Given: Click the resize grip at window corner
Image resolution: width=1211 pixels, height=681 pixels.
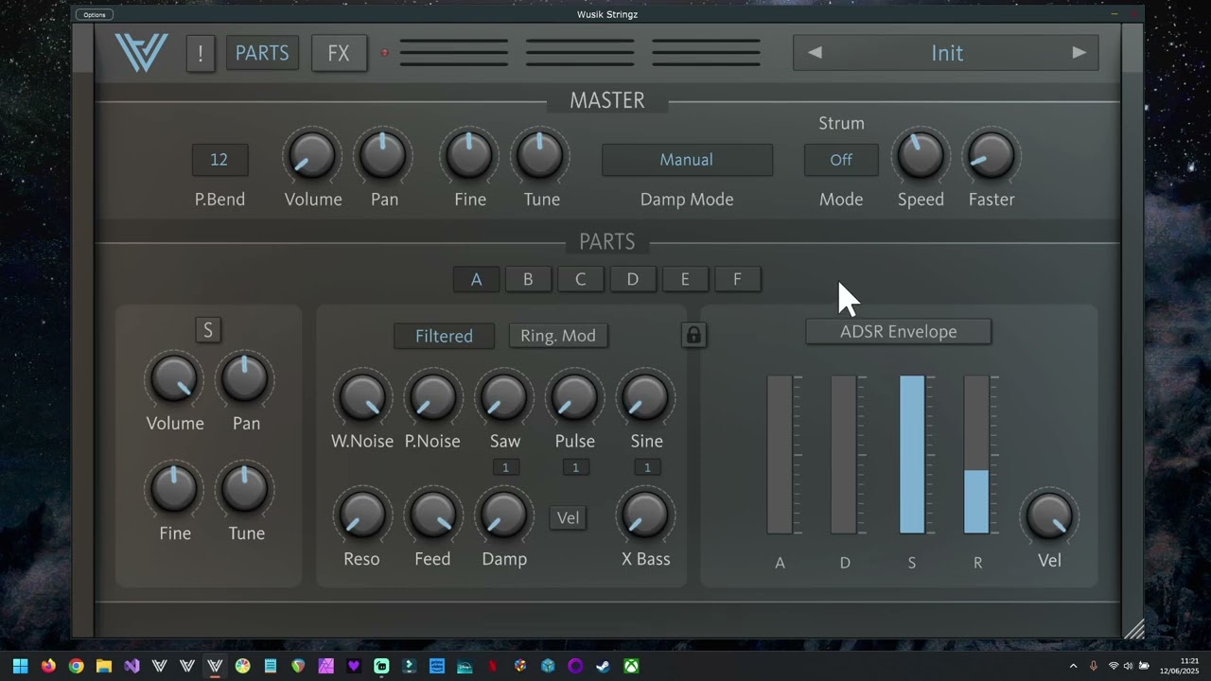Looking at the screenshot, I should [x=1133, y=629].
